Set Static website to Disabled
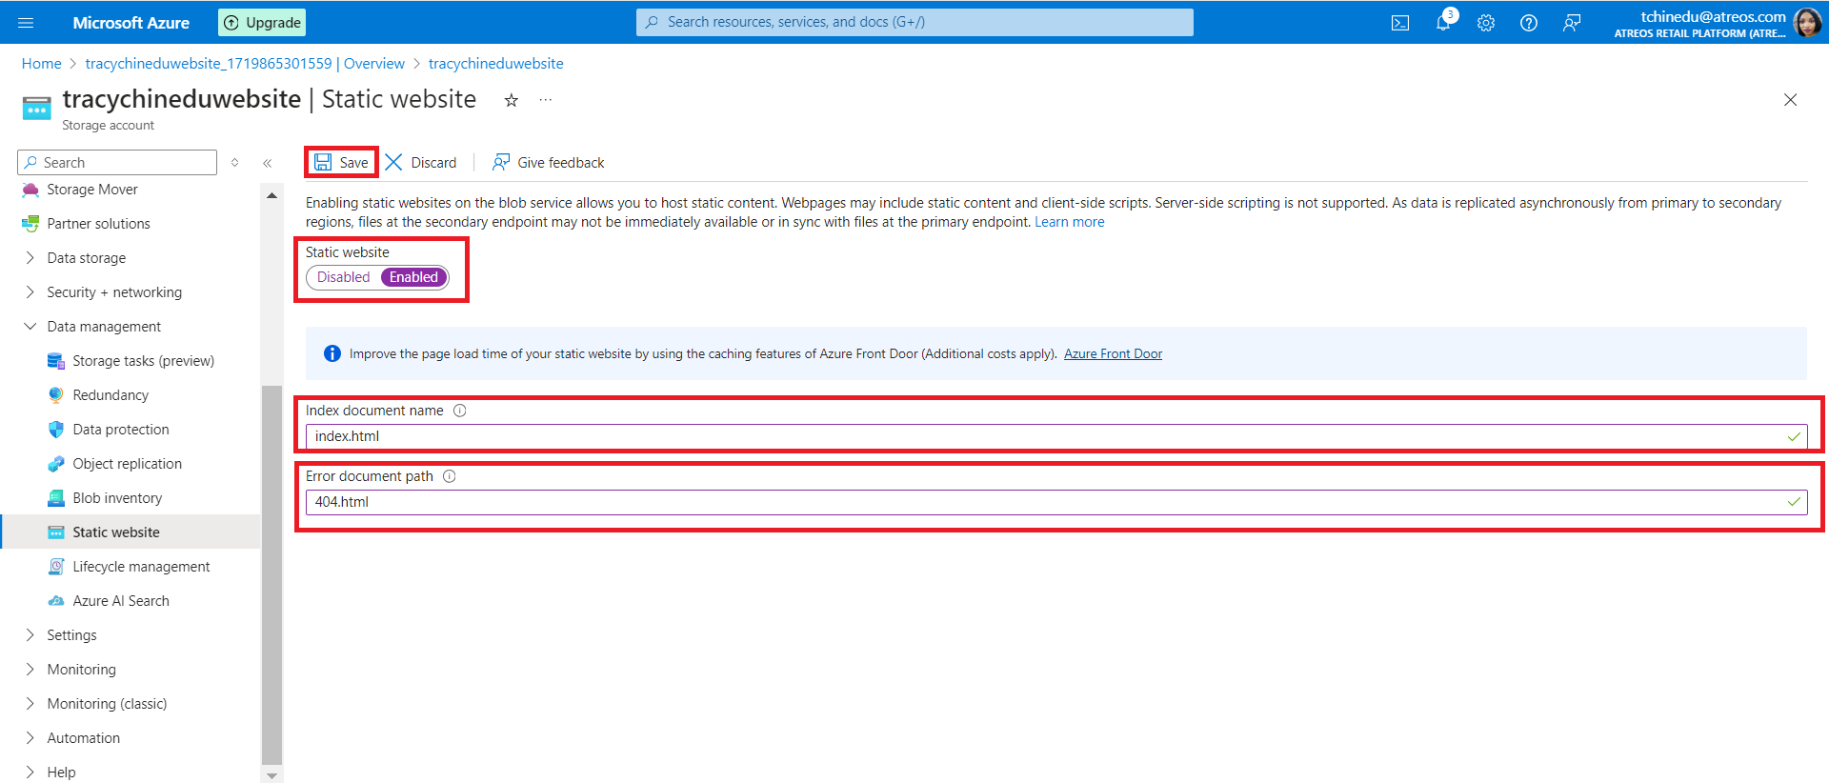 [344, 277]
